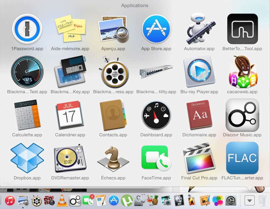Launch Pages from the Dock

pyautogui.click(x=101, y=200)
